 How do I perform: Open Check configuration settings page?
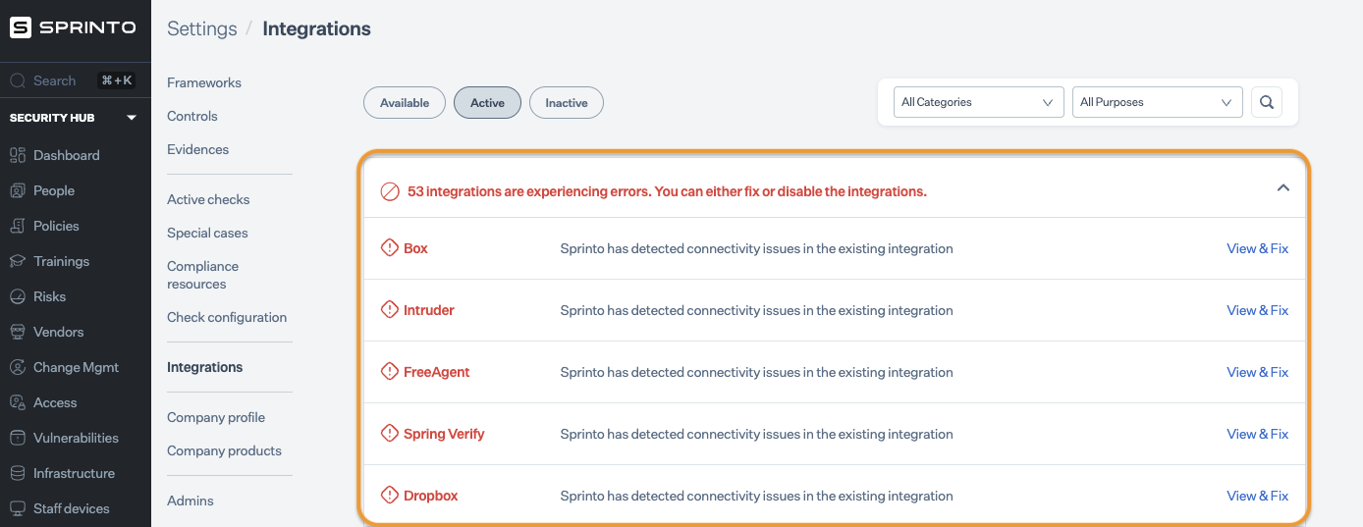click(227, 317)
